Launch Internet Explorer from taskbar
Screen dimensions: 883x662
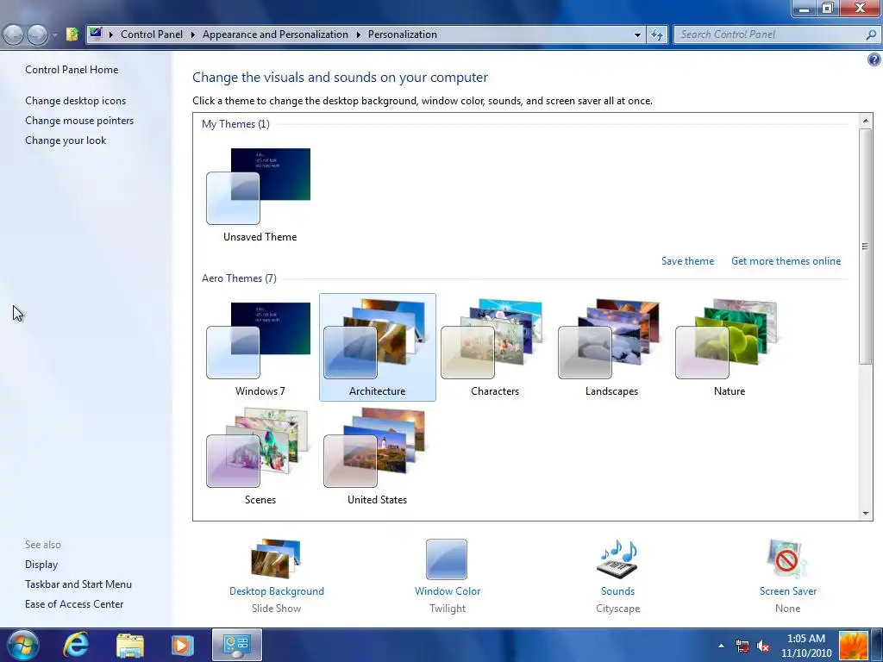click(x=76, y=645)
